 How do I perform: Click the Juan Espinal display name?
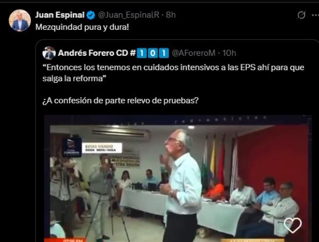(x=60, y=15)
